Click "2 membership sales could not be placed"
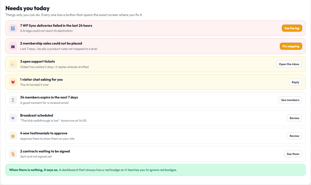 [51, 44]
